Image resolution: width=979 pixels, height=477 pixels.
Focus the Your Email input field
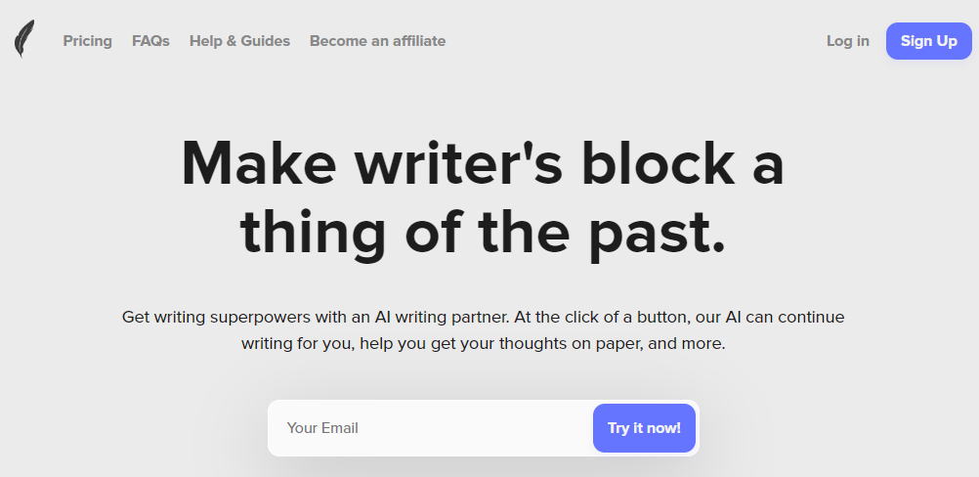(x=430, y=428)
